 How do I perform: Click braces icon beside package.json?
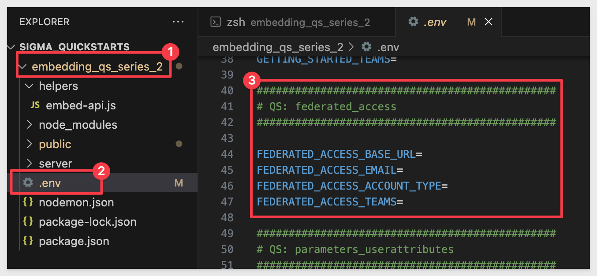[x=28, y=241]
